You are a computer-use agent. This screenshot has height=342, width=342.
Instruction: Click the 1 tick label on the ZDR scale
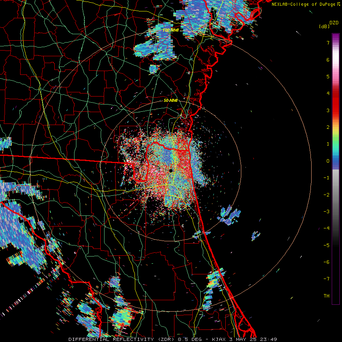(x=328, y=144)
